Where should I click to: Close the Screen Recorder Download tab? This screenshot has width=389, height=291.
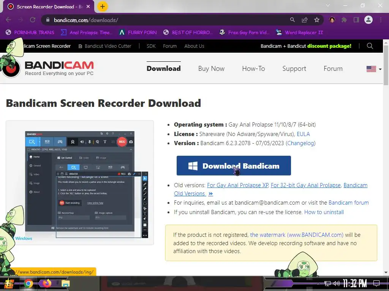pos(88,7)
